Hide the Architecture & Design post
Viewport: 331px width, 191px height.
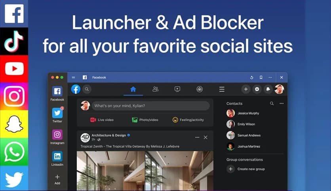[205, 137]
